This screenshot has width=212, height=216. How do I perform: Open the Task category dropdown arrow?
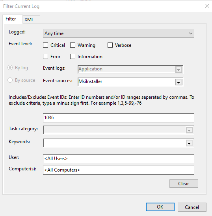[x=189, y=130]
